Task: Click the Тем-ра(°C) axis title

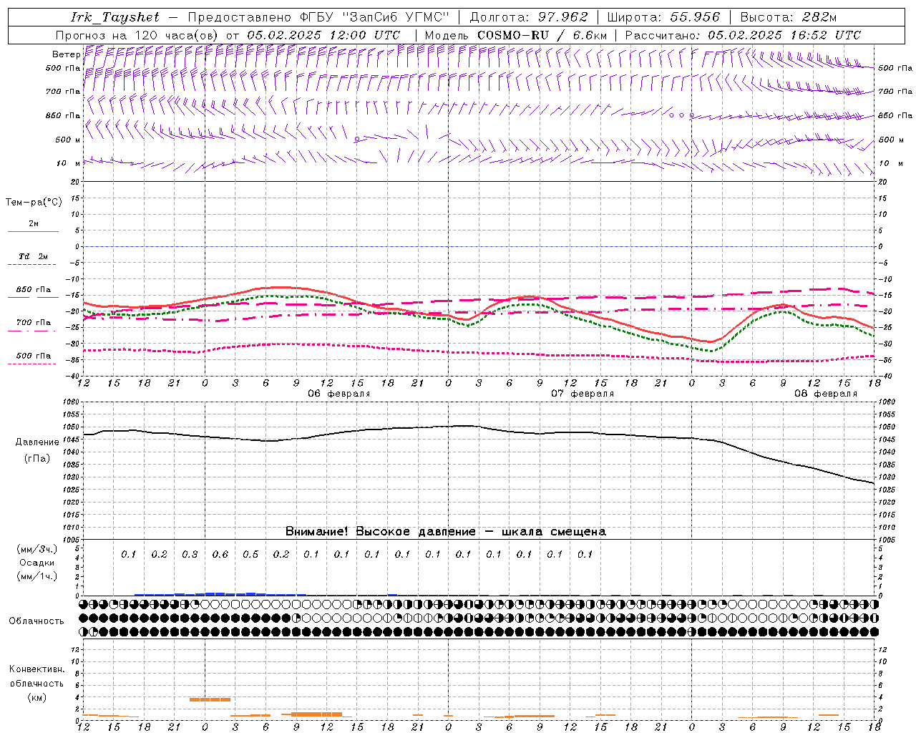Action: tap(34, 203)
